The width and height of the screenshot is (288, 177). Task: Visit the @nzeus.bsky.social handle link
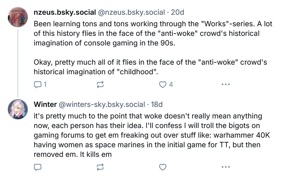131,12
